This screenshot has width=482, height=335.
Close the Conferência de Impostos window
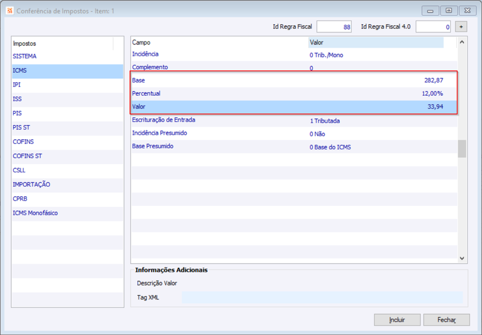coord(468,11)
